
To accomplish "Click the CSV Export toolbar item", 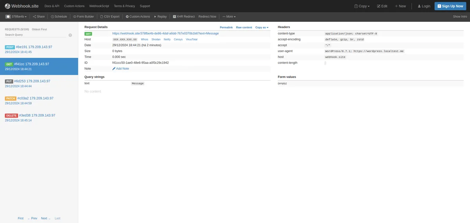I will pyautogui.click(x=110, y=17).
